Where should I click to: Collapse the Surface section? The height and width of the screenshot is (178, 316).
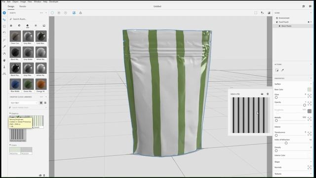(x=311, y=84)
